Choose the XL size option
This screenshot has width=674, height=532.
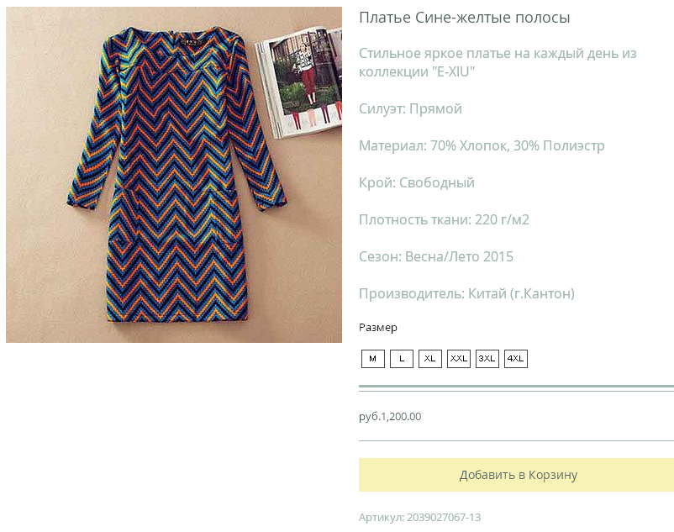click(x=429, y=359)
